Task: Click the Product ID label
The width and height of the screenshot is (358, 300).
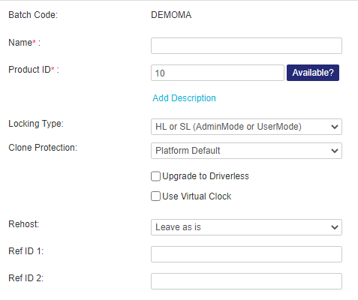Action: coord(34,70)
